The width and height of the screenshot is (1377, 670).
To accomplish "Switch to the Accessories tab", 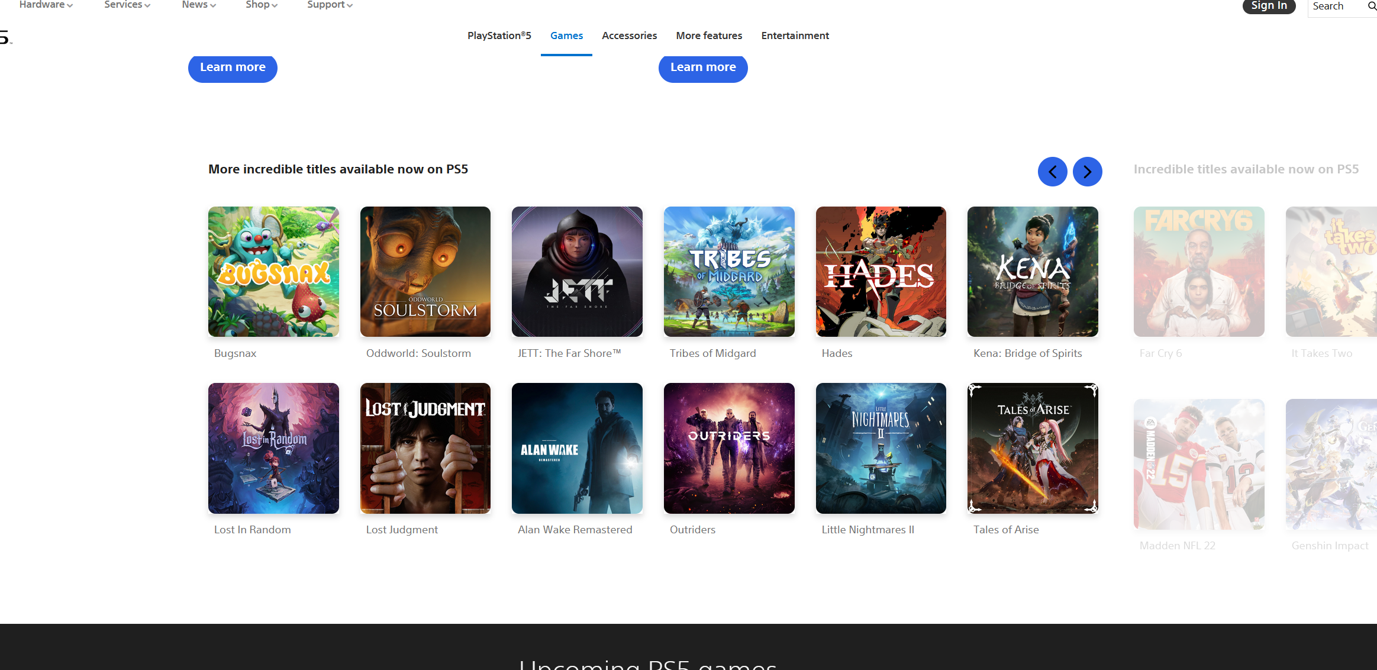I will point(629,36).
